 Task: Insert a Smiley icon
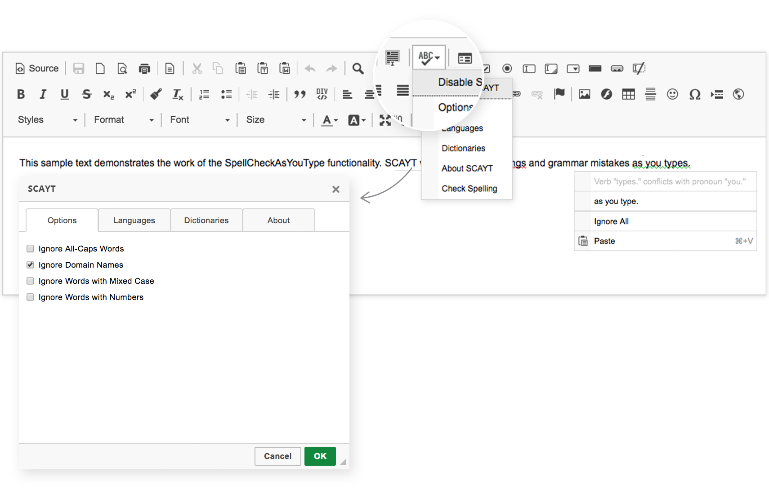point(672,94)
